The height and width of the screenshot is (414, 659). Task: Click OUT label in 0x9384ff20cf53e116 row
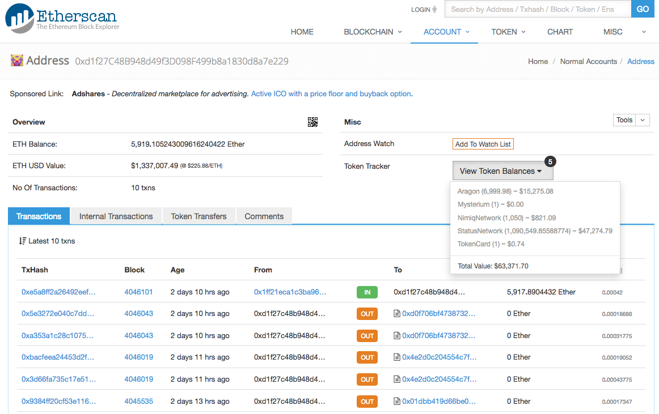pos(367,402)
